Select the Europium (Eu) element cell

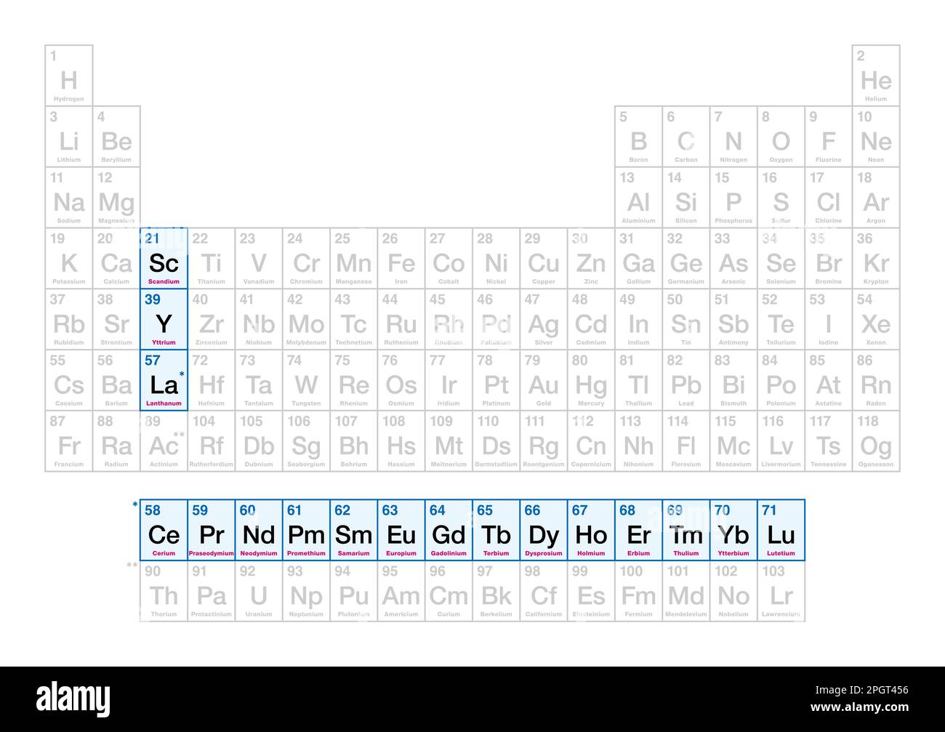tap(401, 530)
